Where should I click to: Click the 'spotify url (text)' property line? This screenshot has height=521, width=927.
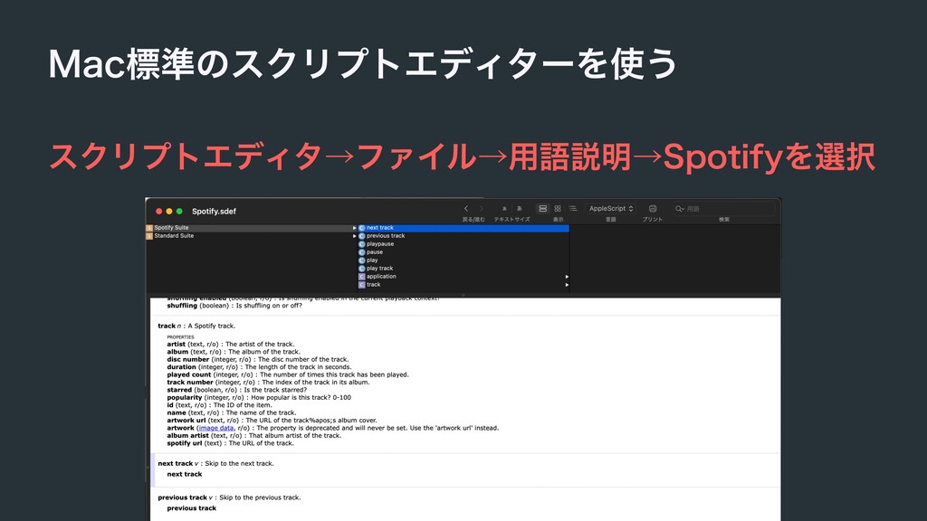click(x=230, y=443)
